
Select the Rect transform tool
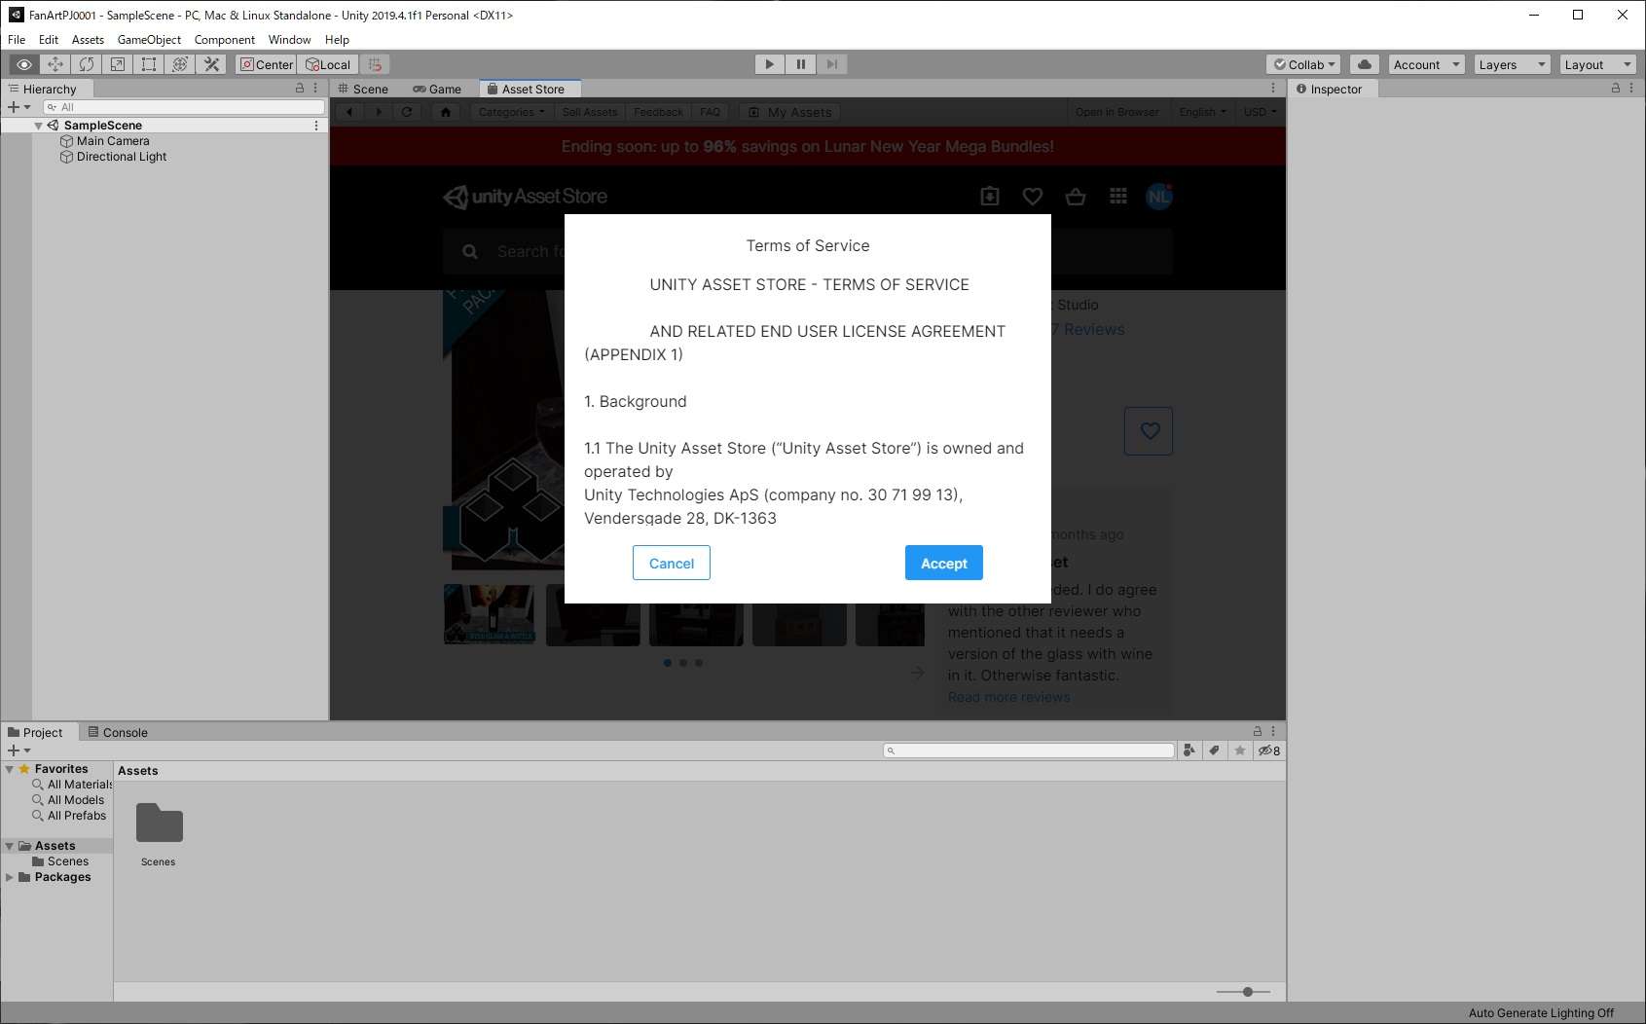click(149, 64)
